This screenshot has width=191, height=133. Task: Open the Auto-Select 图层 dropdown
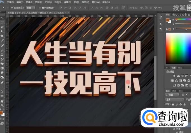pyautogui.click(x=31, y=8)
